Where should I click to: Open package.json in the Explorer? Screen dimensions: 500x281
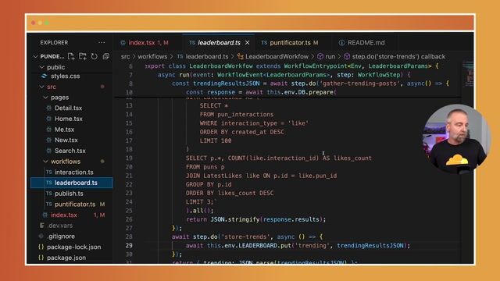coord(66,258)
